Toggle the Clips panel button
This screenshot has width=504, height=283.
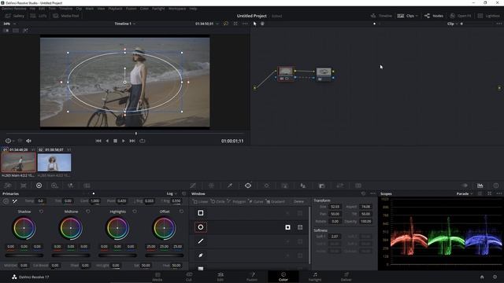[408, 16]
